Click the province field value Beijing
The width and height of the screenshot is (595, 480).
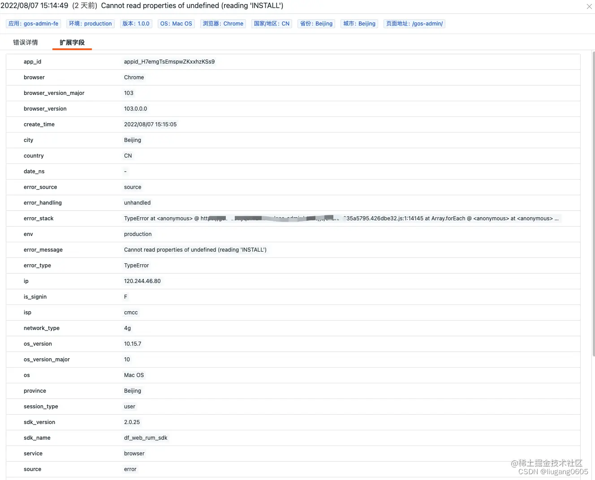tap(133, 391)
